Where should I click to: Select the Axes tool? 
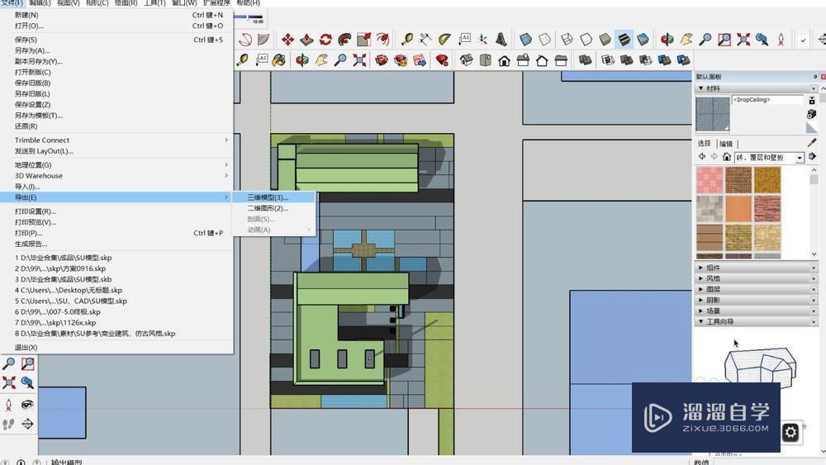point(482,40)
